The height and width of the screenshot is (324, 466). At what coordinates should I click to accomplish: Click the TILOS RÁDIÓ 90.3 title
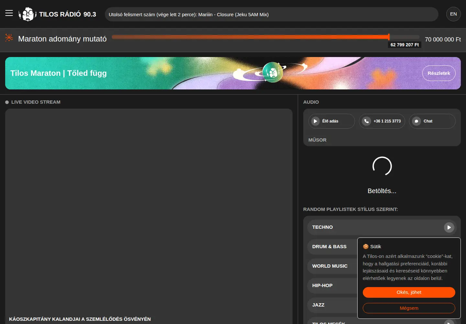point(68,14)
